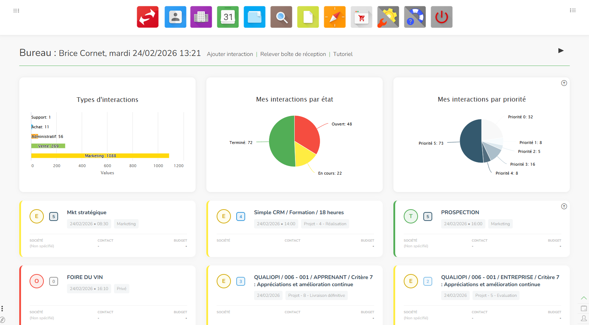589x325 pixels.
Task: Open the top-left hamburger menu
Action: point(16,11)
